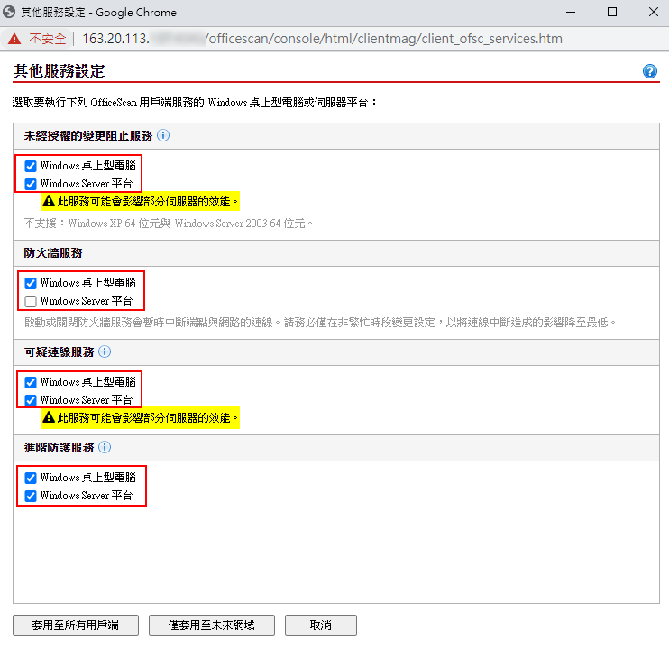Open the blue help question mark icon

pyautogui.click(x=649, y=71)
